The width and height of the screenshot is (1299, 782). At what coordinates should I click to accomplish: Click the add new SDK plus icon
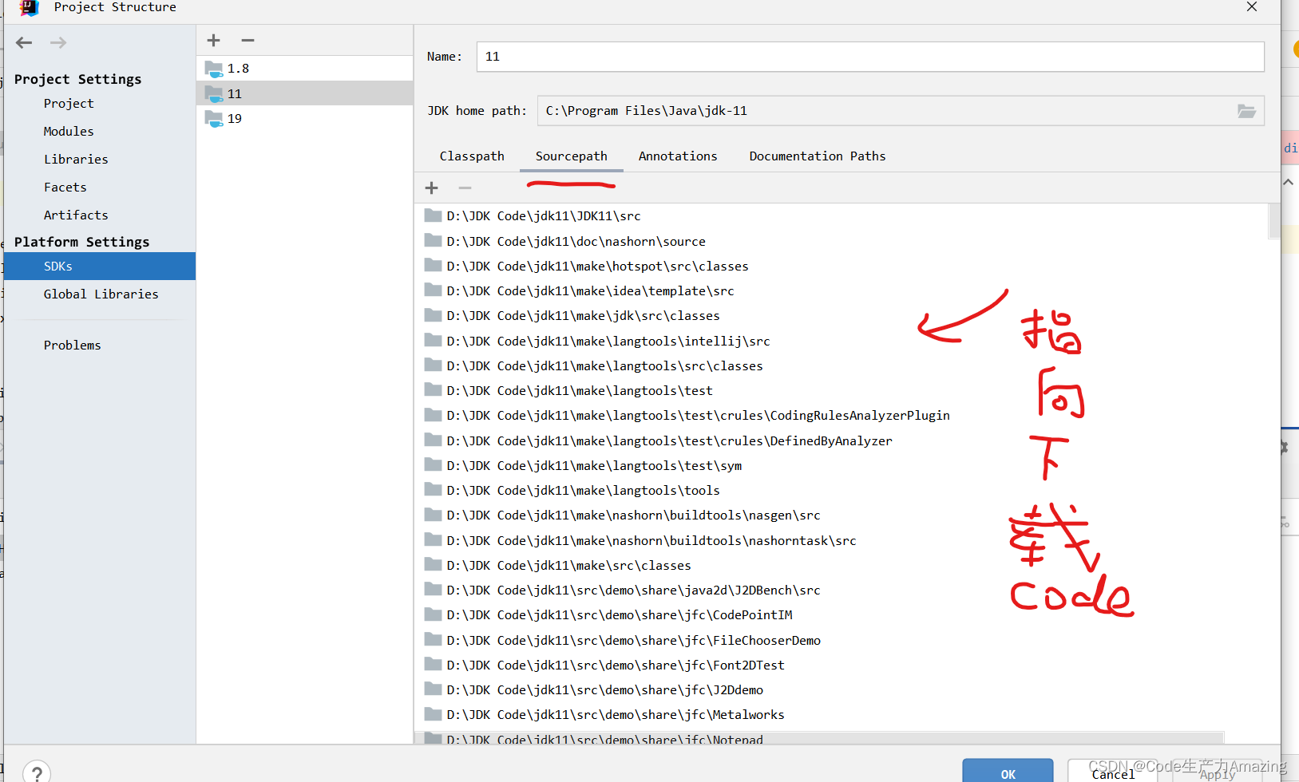click(212, 40)
